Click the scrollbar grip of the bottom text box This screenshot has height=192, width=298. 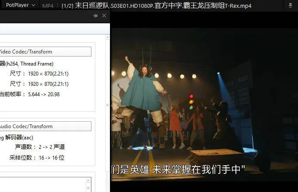click(88, 188)
